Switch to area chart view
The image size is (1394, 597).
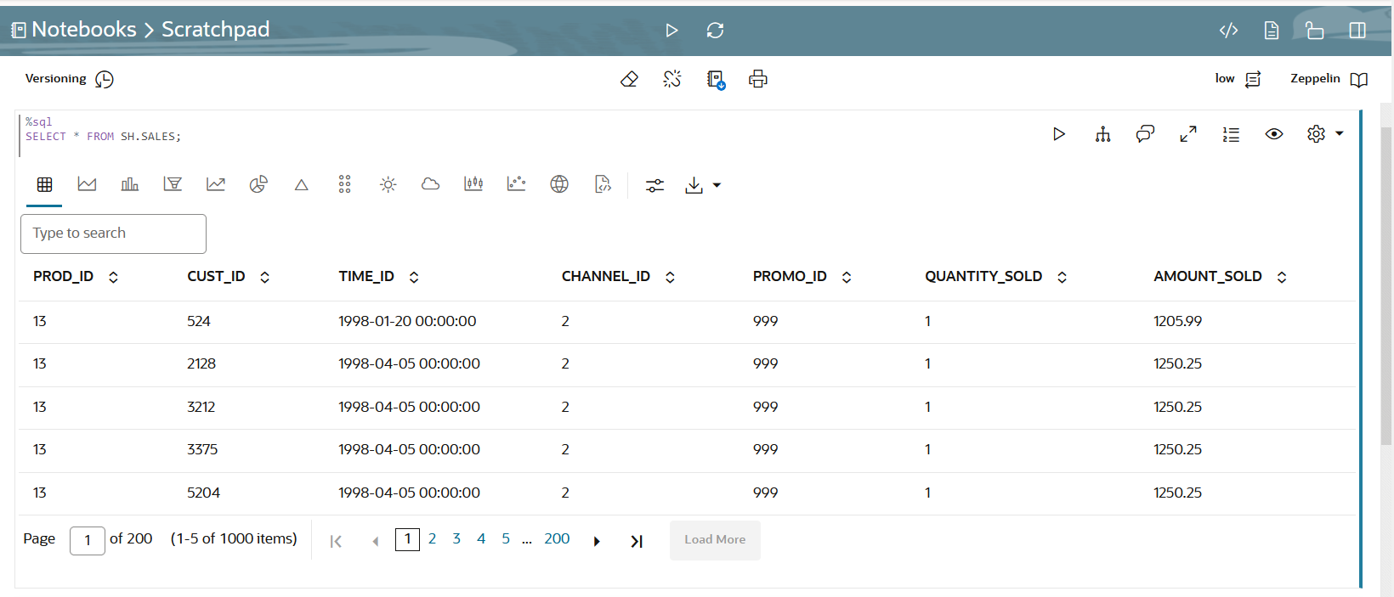coord(87,184)
